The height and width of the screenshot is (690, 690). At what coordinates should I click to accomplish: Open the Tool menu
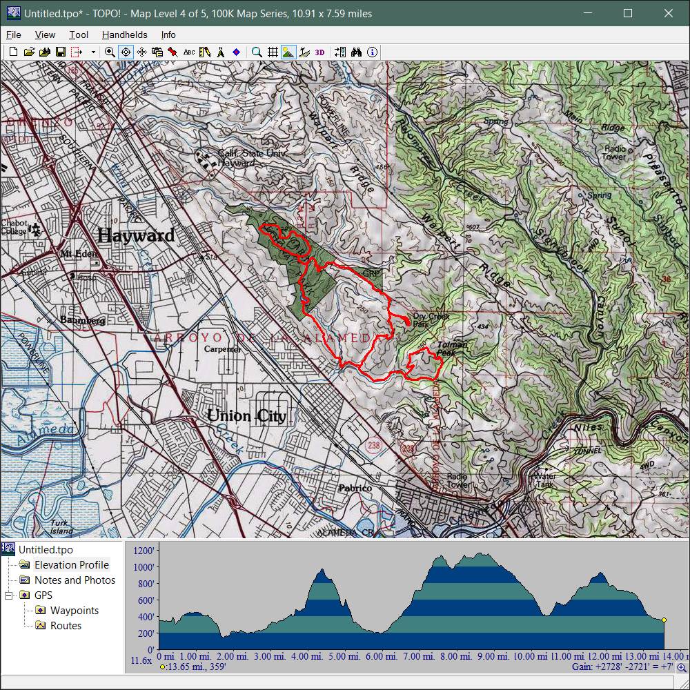[79, 34]
